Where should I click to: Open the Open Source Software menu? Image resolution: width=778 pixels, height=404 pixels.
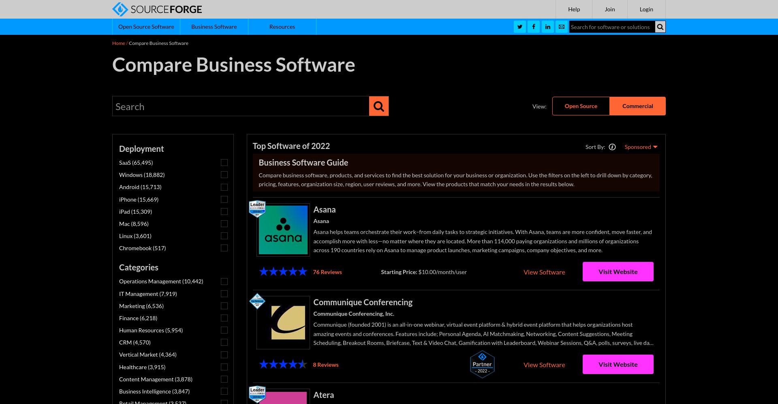(x=146, y=27)
